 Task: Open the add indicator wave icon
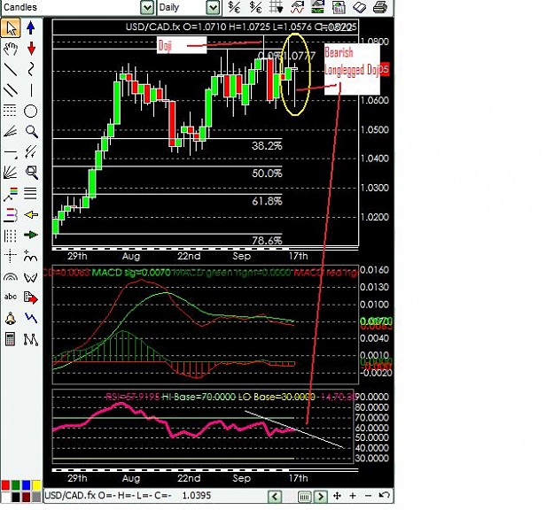[297, 7]
